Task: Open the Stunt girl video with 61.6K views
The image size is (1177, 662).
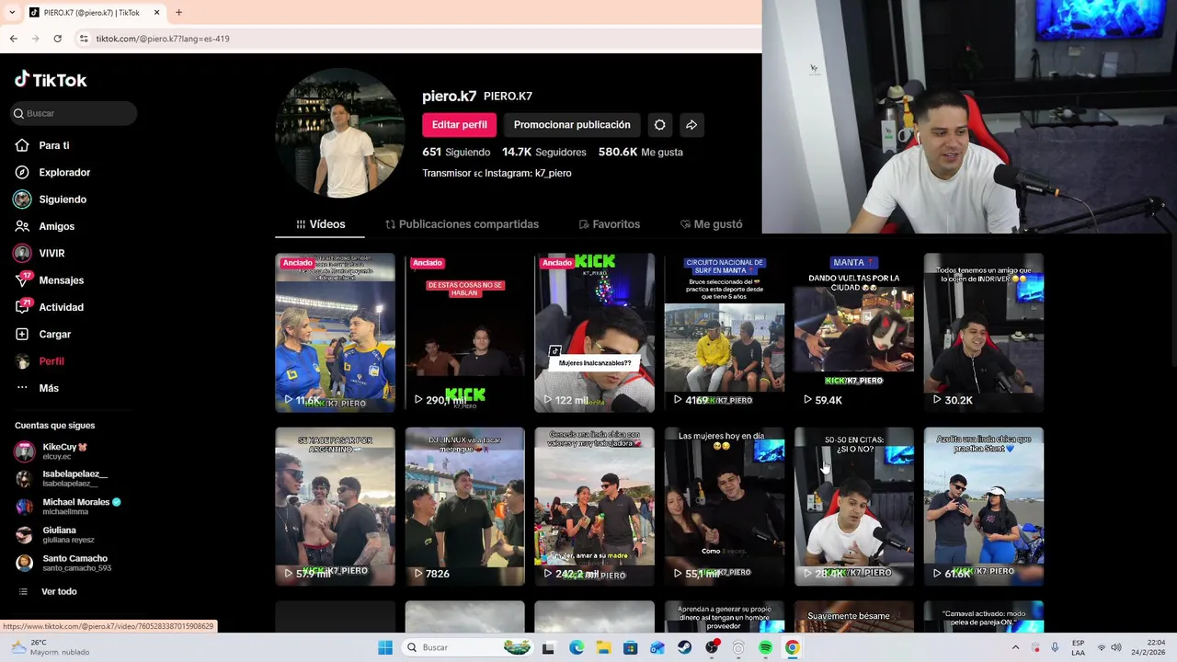Action: [x=983, y=507]
